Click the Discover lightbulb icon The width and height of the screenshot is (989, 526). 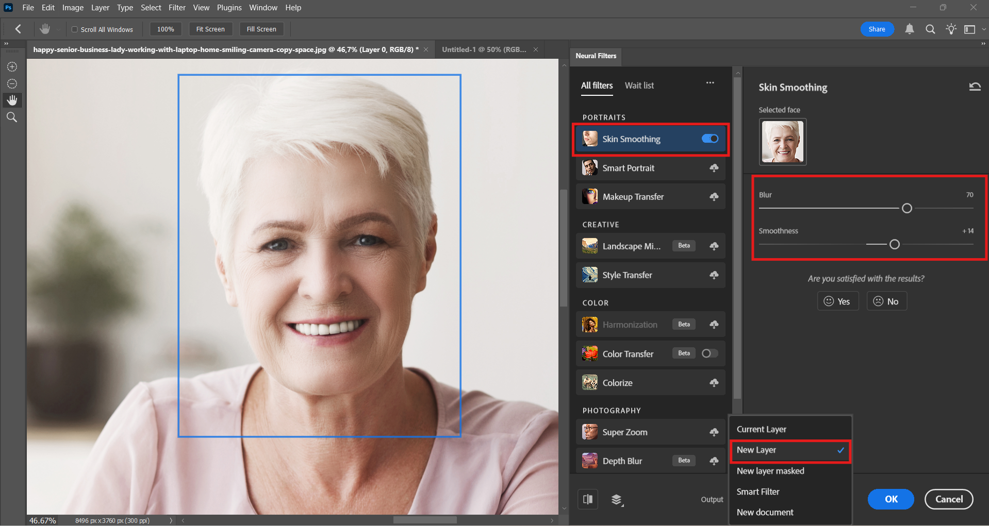point(951,29)
